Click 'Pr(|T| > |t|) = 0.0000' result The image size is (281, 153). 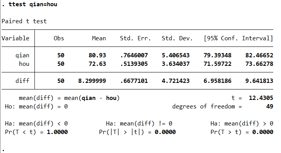(137, 132)
